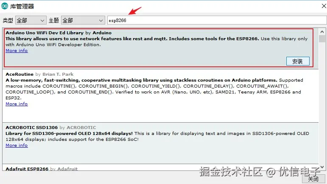The width and height of the screenshot is (327, 184).
Task: Click author name Brian T. Park
Action: 58,74
